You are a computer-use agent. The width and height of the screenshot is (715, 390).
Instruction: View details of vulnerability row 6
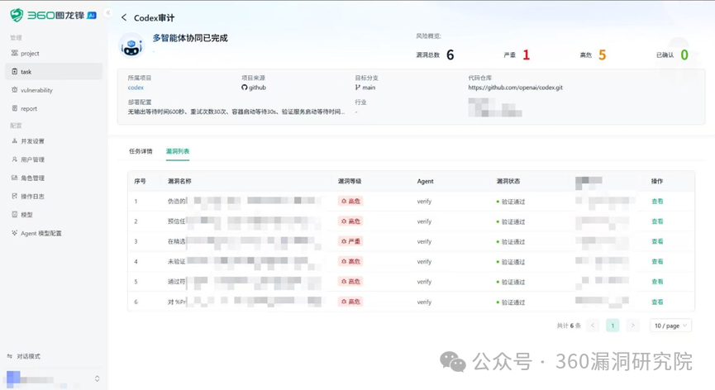point(657,302)
